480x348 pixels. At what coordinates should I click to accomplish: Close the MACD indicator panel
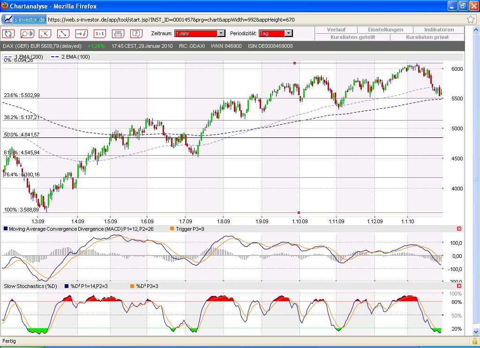click(x=459, y=228)
